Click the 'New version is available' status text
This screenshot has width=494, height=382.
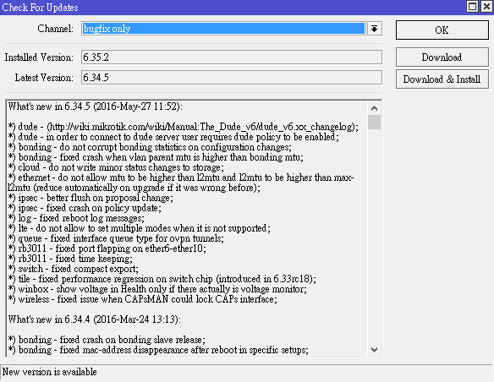click(x=49, y=372)
